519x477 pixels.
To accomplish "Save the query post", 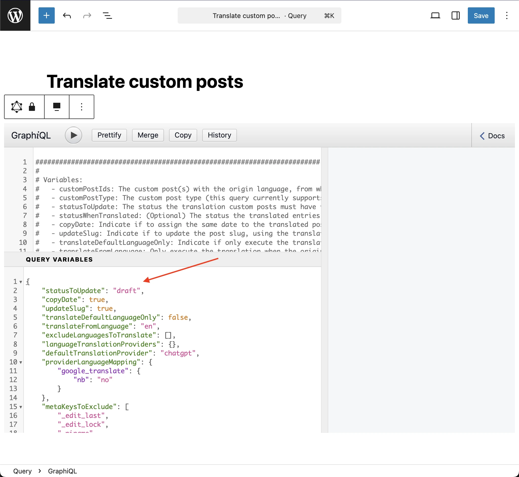I will point(480,15).
